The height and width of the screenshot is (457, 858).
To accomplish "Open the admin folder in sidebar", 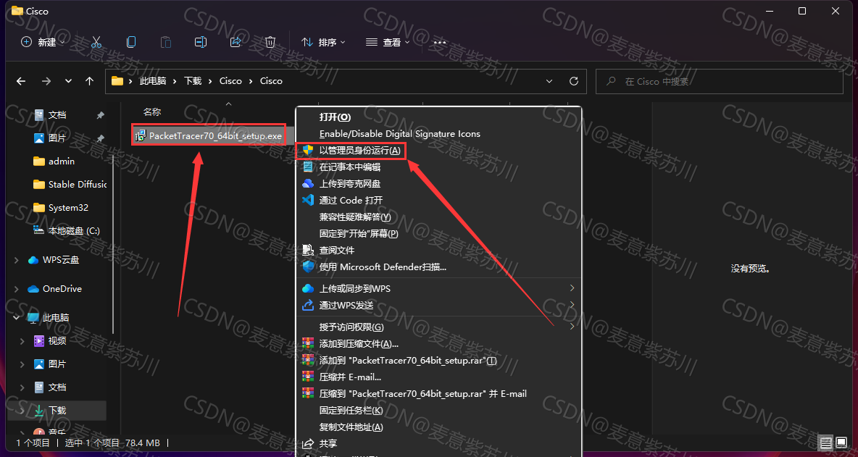I will (x=62, y=162).
